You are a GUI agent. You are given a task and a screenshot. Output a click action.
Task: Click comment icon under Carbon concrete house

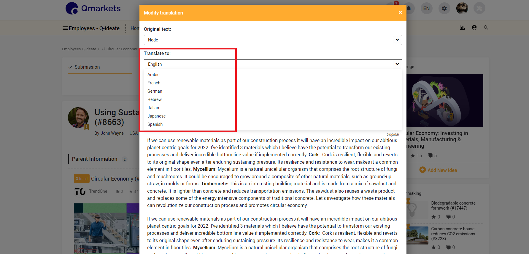coord(449,247)
